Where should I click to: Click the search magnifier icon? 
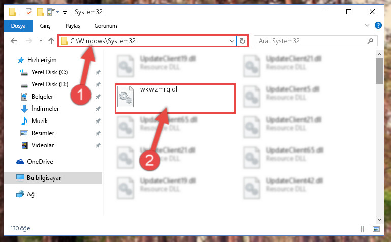click(370, 41)
